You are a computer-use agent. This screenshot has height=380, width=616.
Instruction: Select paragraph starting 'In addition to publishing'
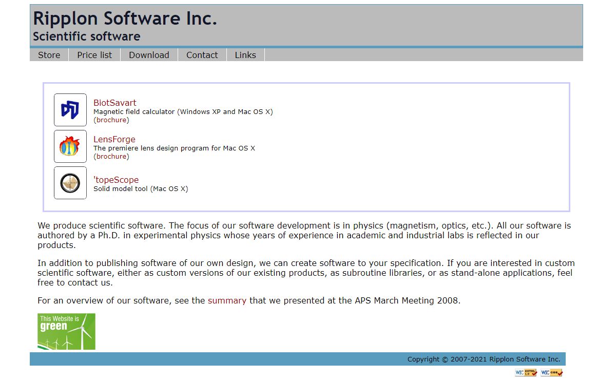pos(306,273)
